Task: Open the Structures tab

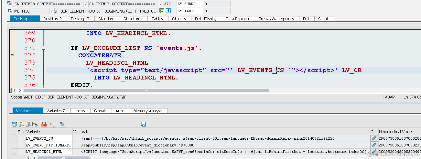Action: tap(133, 19)
